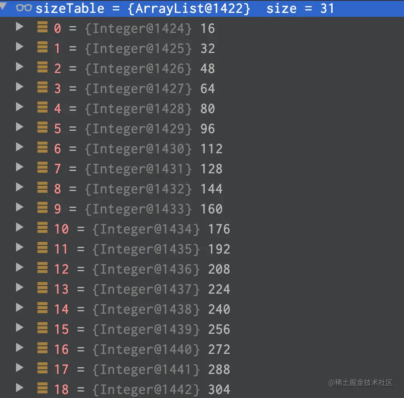Click field icon of Integer@1432 row
The height and width of the screenshot is (398, 404).
[x=42, y=187]
